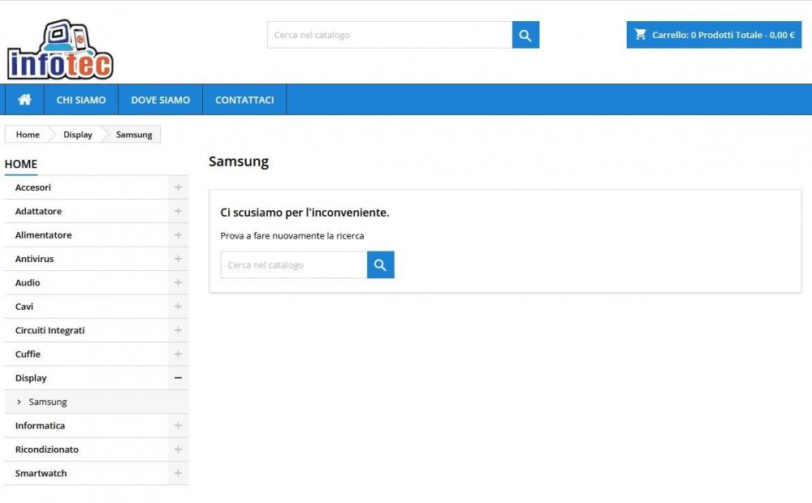Open the CONTATTACI menu item
Viewport: 812px width, 503px height.
pyautogui.click(x=244, y=99)
